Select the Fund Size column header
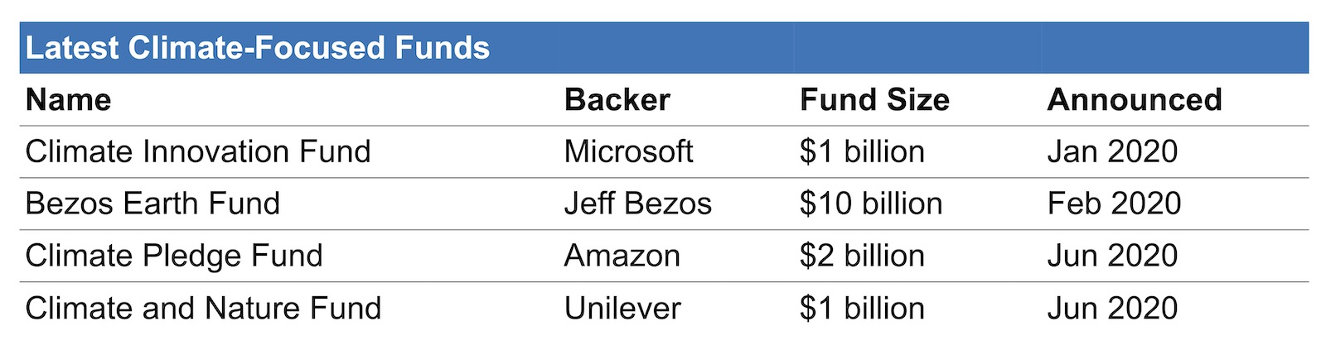This screenshot has height=350, width=1326. pos(874,100)
